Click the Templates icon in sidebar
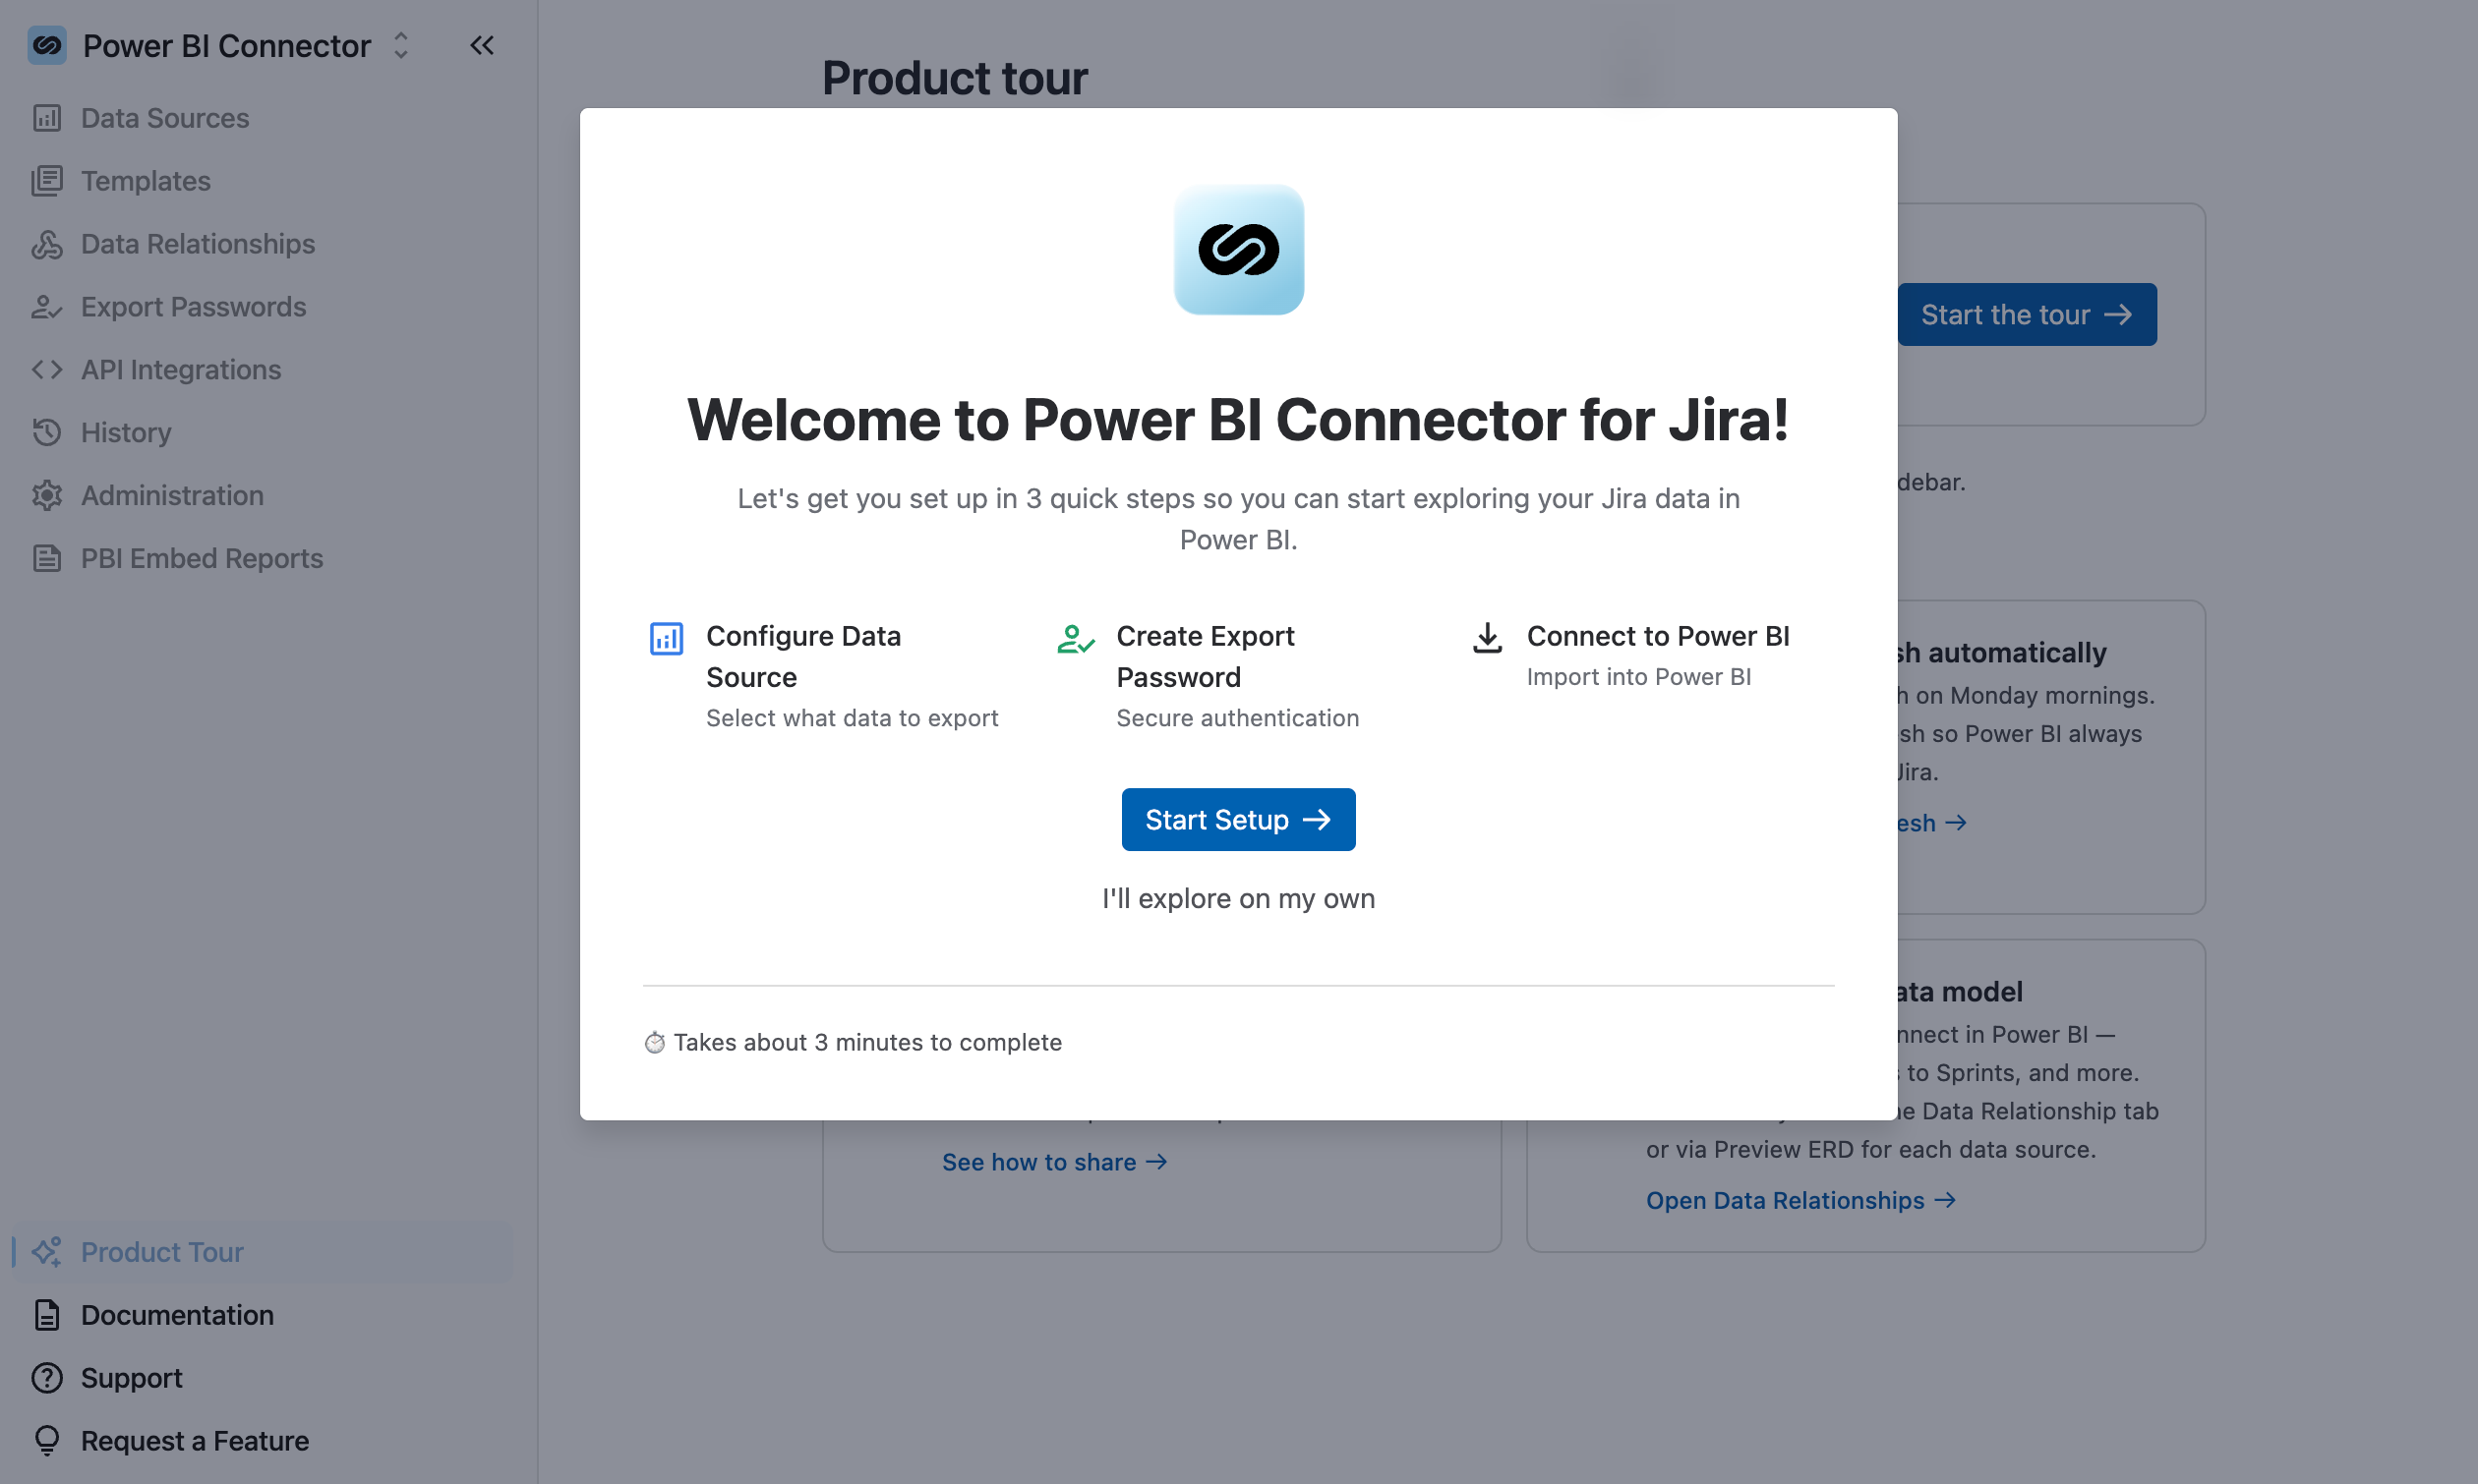 pos(47,181)
